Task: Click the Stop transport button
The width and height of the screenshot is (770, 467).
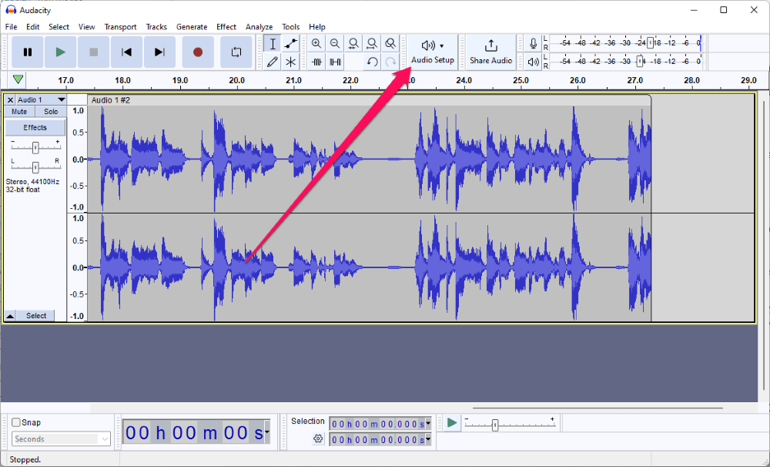Action: [x=93, y=52]
